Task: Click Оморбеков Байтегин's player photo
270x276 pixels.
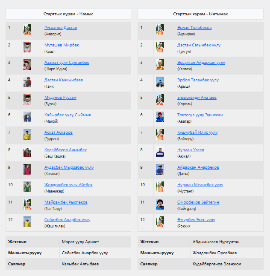Action: point(160,204)
